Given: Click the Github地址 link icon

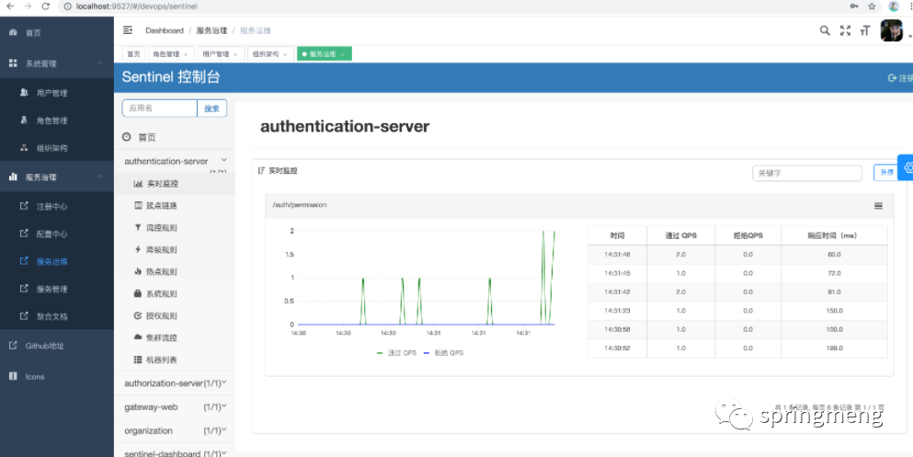Looking at the screenshot, I should [13, 345].
